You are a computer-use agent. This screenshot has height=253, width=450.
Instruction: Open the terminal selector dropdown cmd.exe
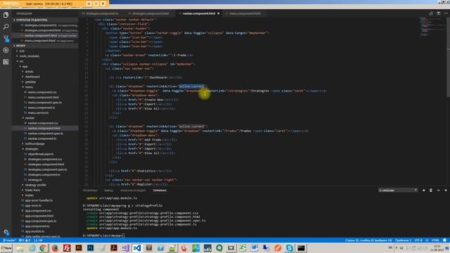click(x=398, y=190)
